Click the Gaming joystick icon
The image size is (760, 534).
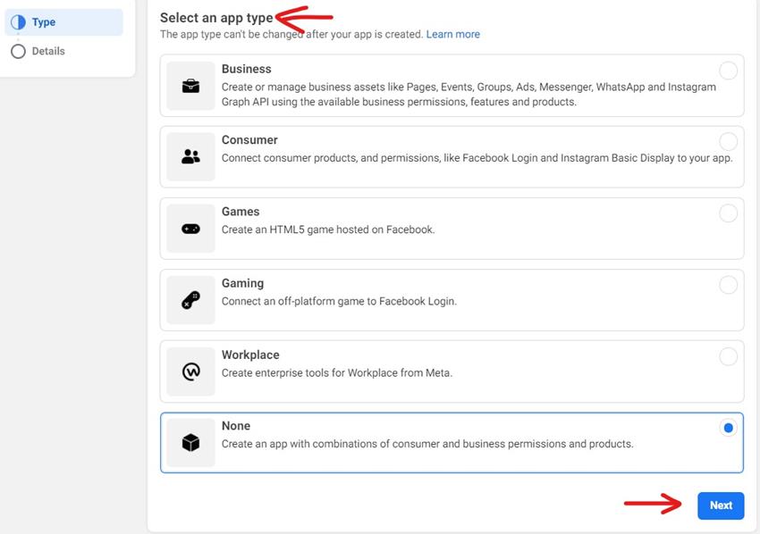190,298
